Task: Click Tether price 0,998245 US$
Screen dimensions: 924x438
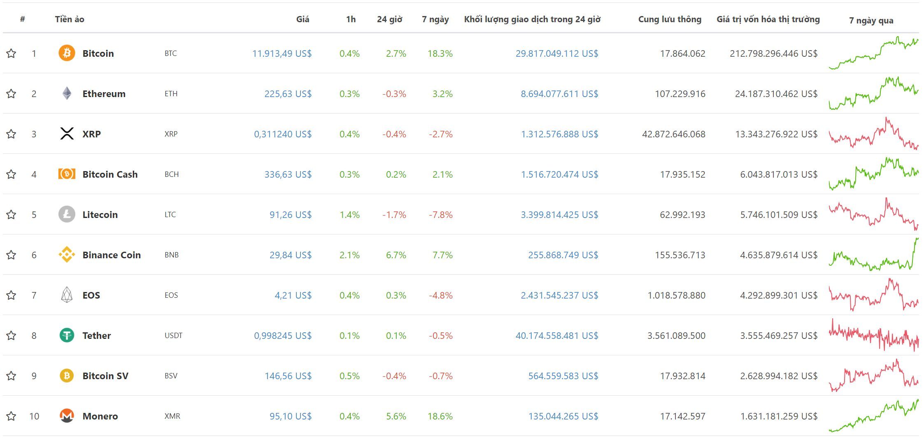Action: click(x=283, y=335)
